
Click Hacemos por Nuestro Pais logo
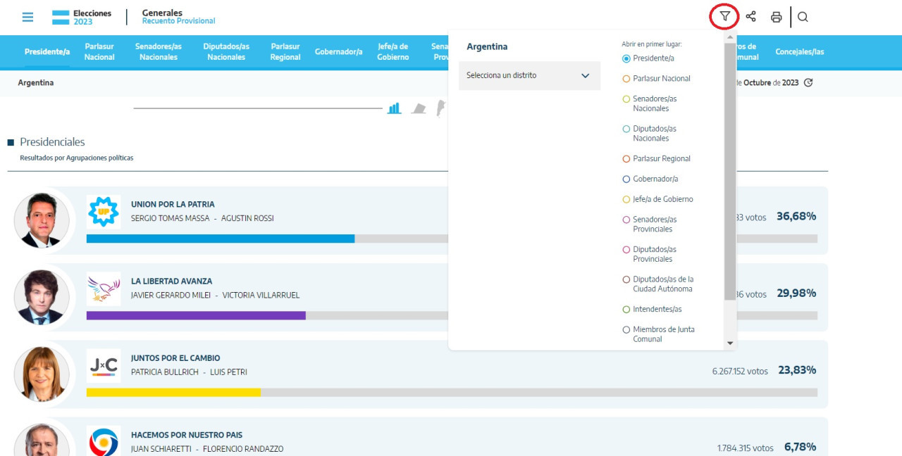pyautogui.click(x=104, y=441)
